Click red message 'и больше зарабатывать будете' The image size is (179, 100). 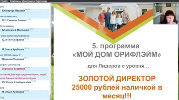(20, 78)
